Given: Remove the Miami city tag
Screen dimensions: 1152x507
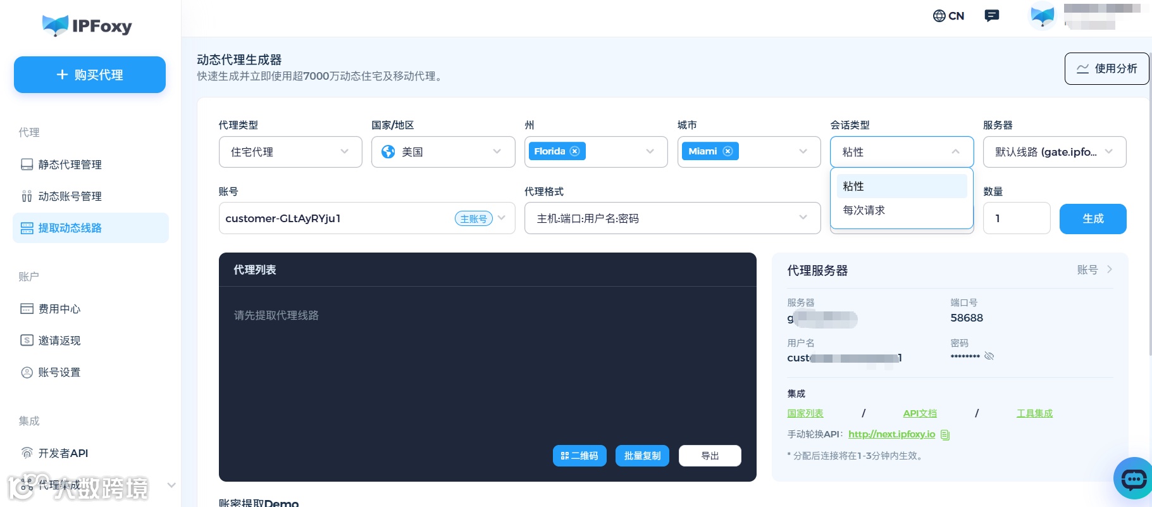Looking at the screenshot, I should click(728, 151).
